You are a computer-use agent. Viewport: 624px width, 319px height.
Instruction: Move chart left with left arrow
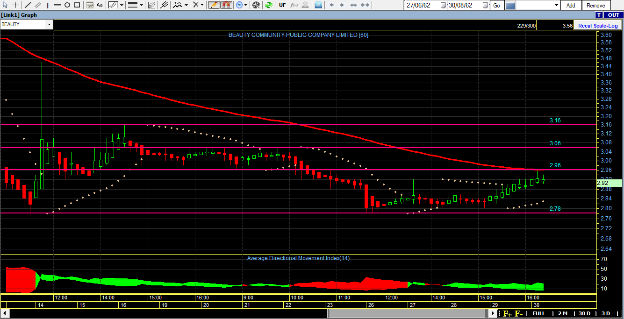point(332,5)
